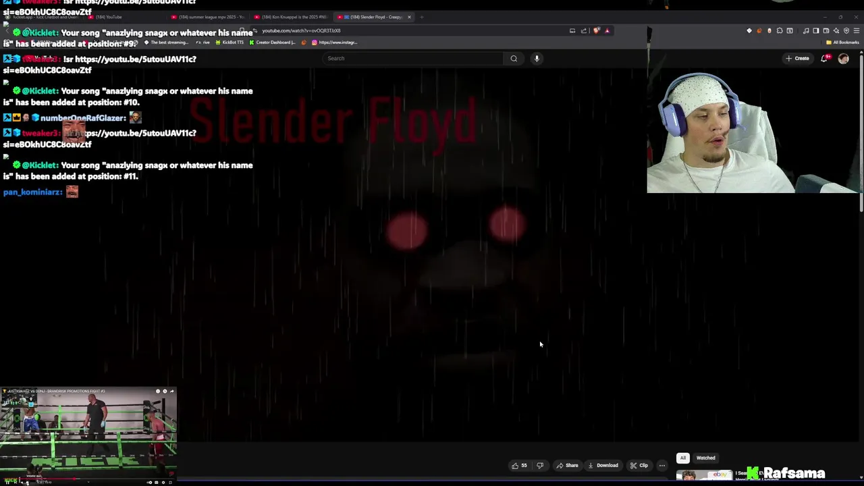The height and width of the screenshot is (486, 864).
Task: Open YouTube notifications bell
Action: [825, 58]
